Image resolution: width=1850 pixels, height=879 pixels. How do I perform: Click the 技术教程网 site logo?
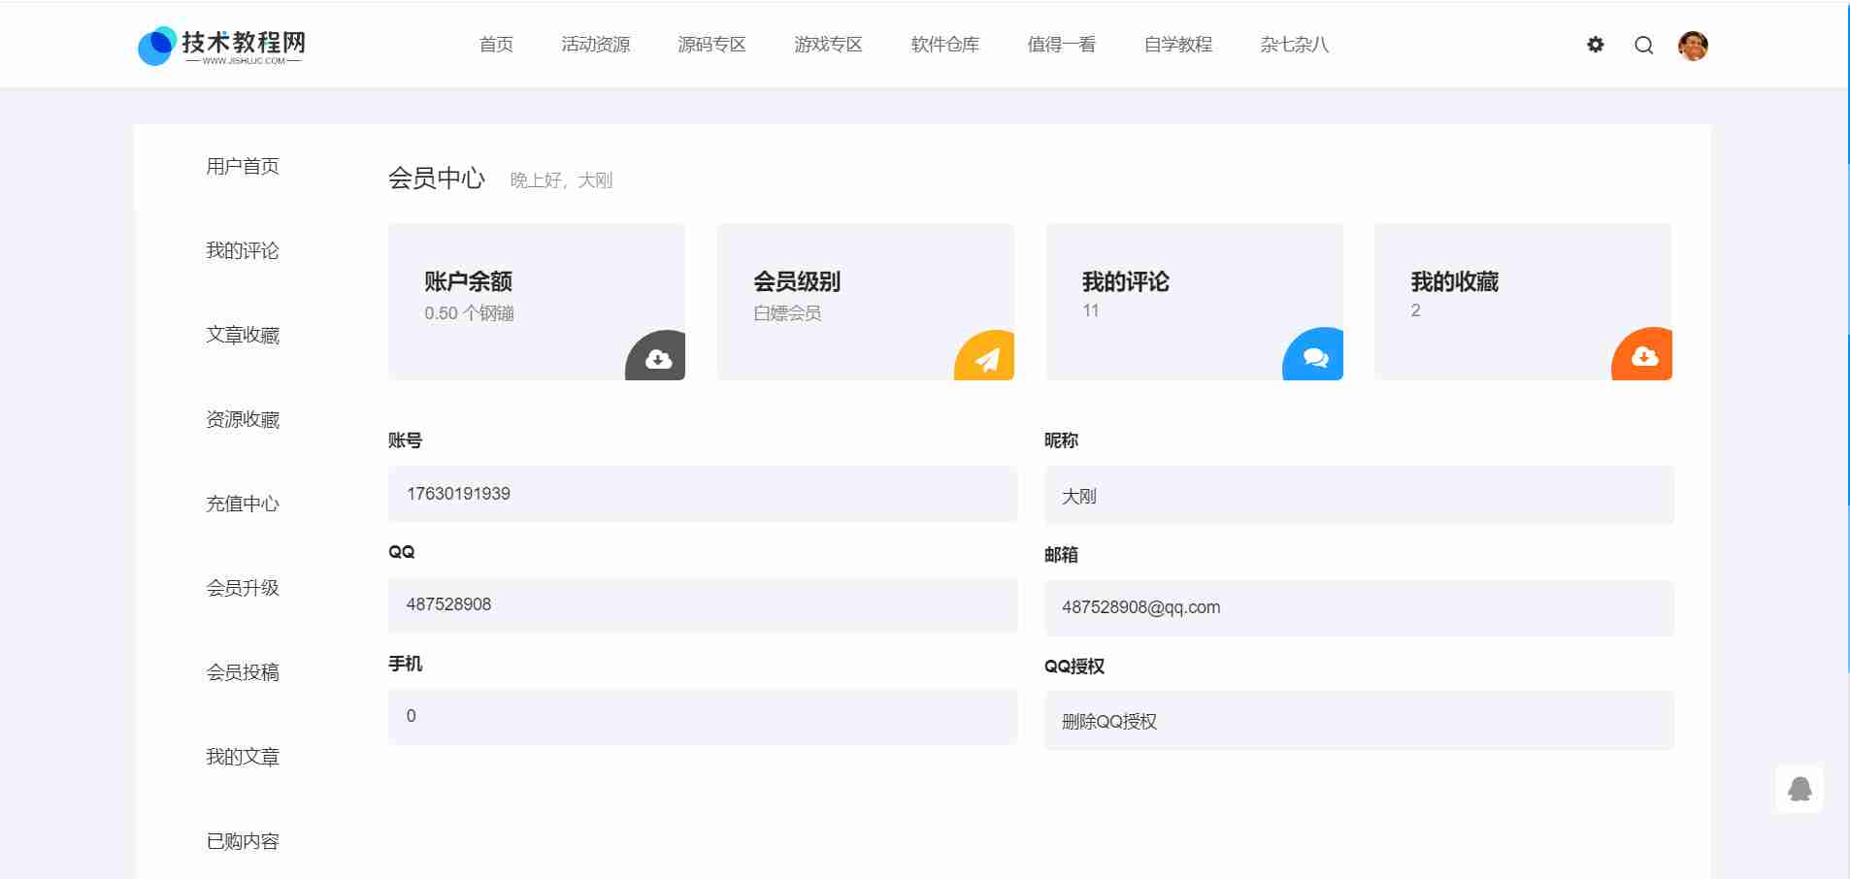coord(222,46)
